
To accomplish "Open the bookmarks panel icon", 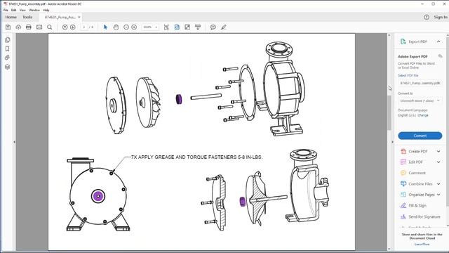I will coord(8,48).
